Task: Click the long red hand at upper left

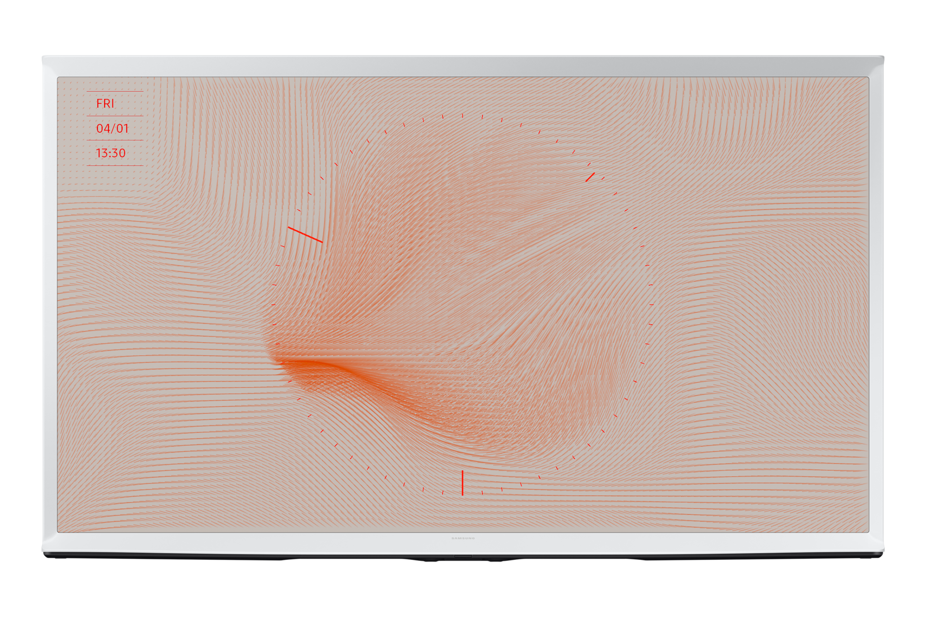Action: (x=305, y=234)
